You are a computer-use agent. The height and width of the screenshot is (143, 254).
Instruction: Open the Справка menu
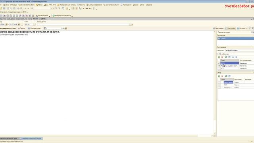(149, 5)
